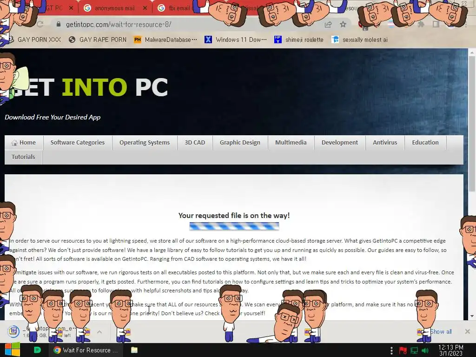Dismiss the downloads bar with X
Image resolution: width=476 pixels, height=357 pixels.
point(468,331)
